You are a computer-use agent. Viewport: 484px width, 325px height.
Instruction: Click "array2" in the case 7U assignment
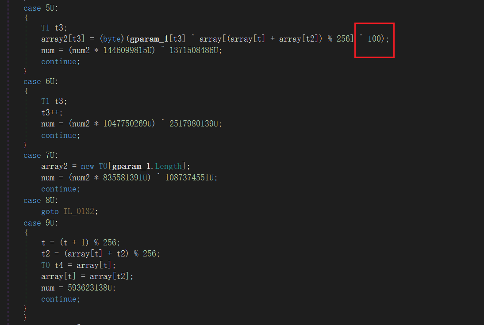pyautogui.click(x=54, y=166)
